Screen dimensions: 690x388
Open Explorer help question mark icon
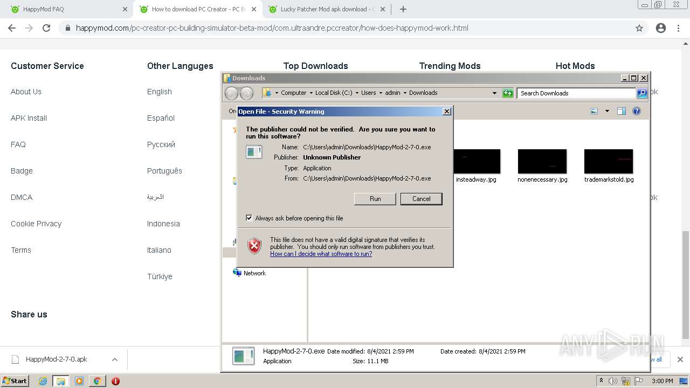[637, 111]
